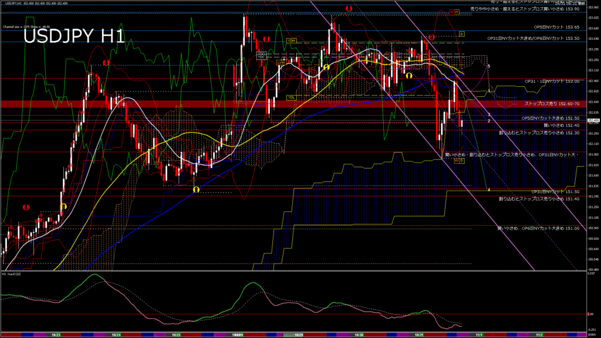Click the LWH last-week-high label
Screen dimensions: 601x338
coord(282,62)
